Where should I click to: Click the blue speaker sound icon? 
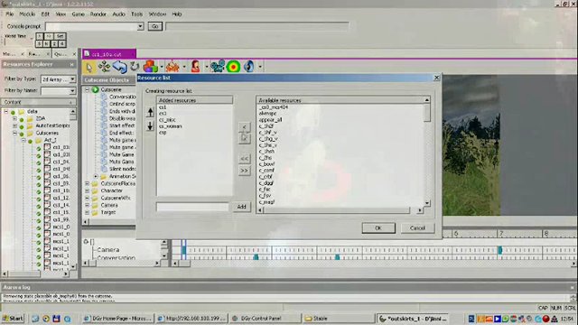click(249, 67)
